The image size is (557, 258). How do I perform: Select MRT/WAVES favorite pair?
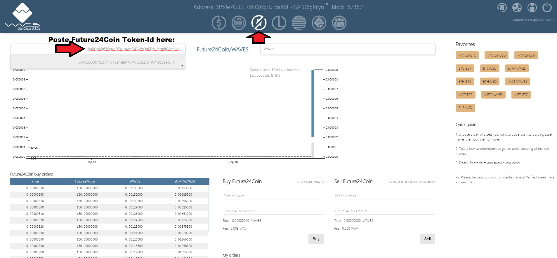click(x=493, y=95)
